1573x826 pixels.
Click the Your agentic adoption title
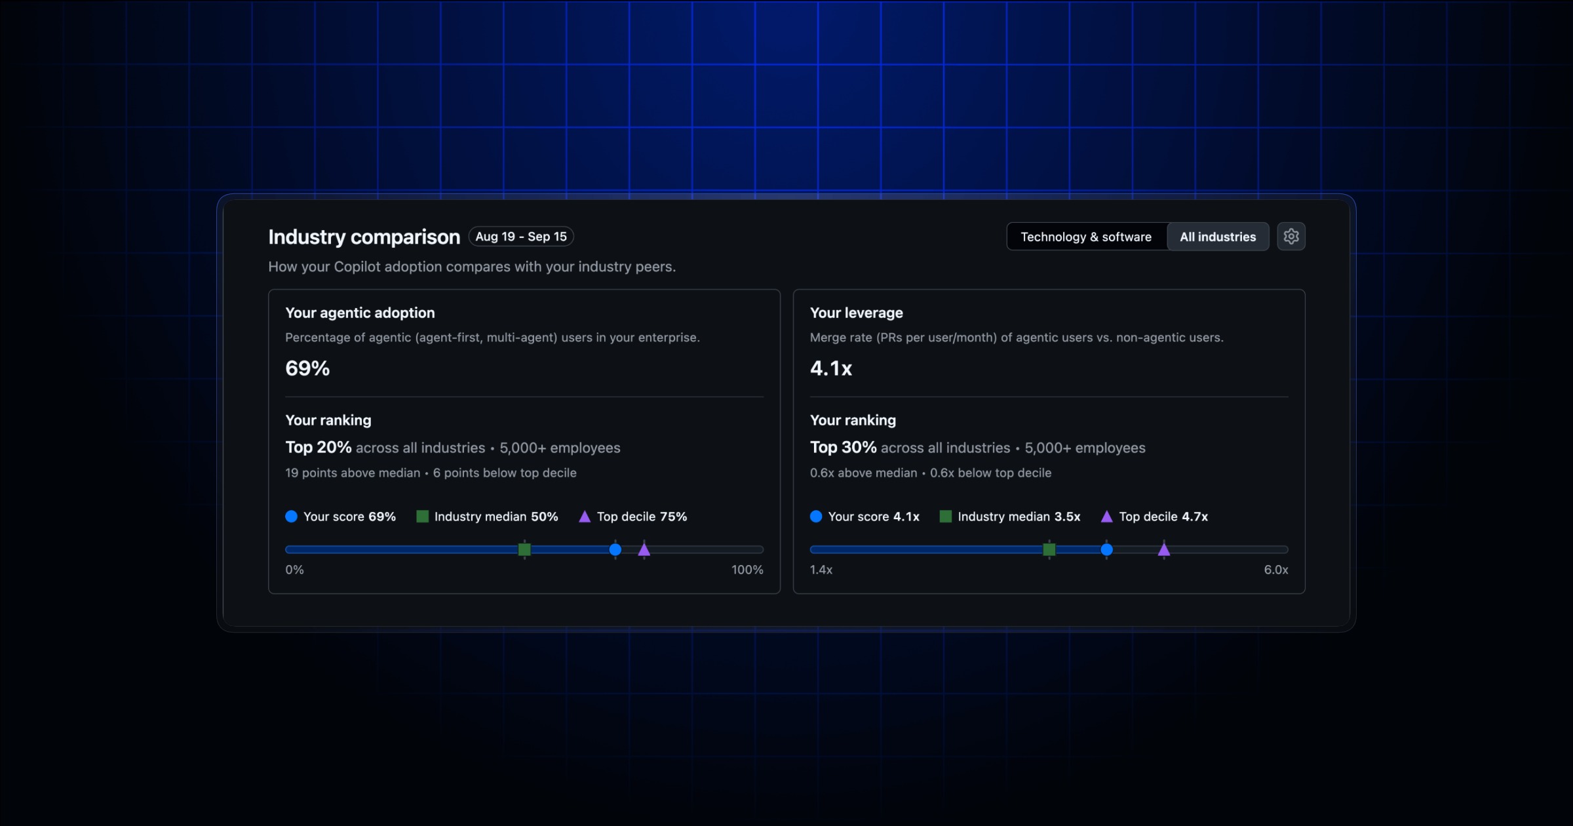click(x=360, y=313)
